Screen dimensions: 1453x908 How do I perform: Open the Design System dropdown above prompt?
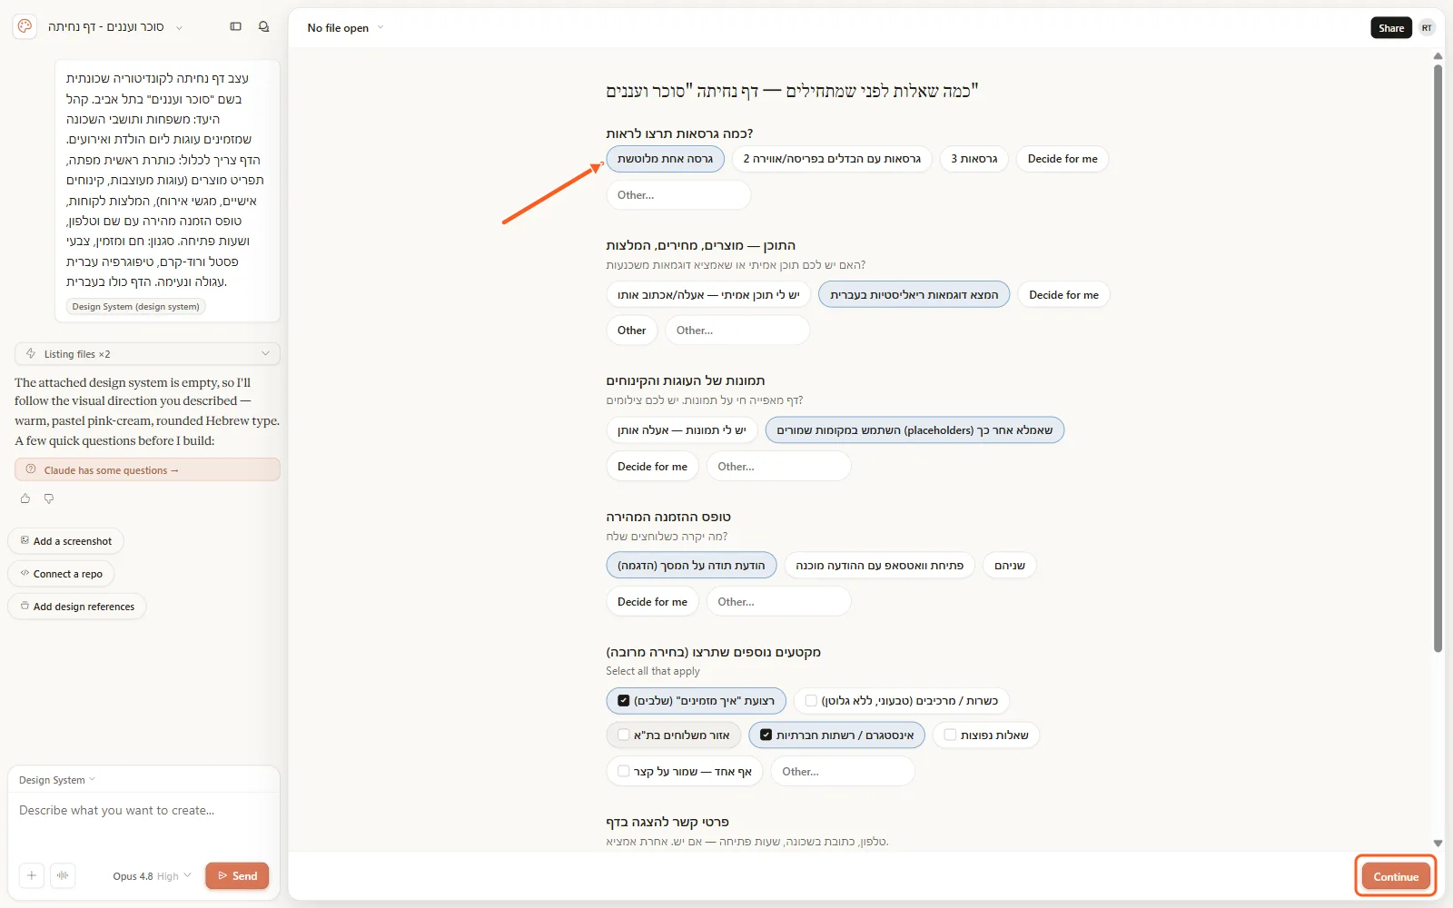click(56, 780)
